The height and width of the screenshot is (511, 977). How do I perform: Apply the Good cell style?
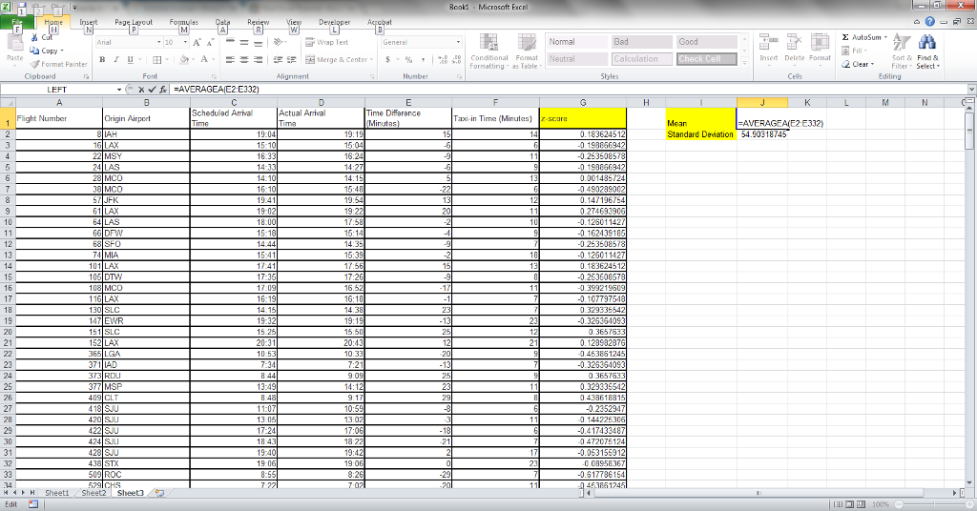(x=707, y=42)
